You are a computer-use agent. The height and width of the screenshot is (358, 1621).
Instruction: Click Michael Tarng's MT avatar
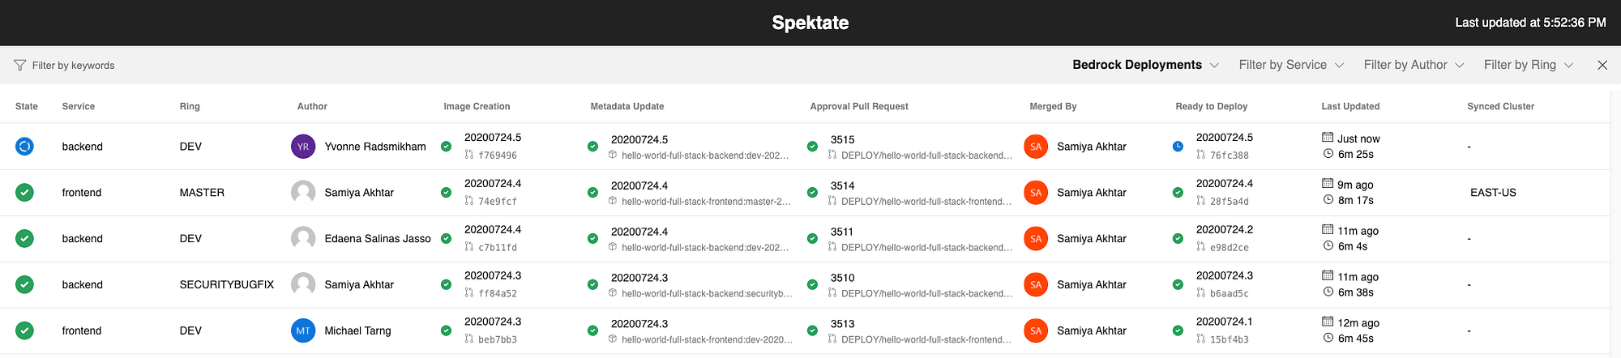[303, 330]
